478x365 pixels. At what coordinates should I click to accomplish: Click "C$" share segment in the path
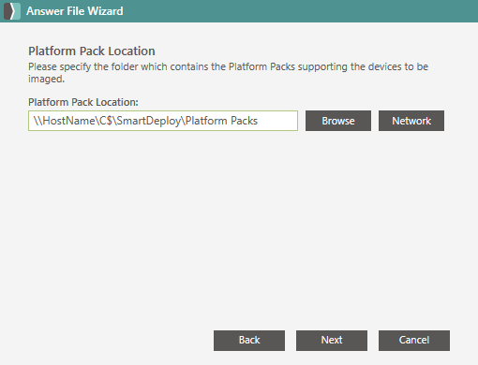point(106,121)
